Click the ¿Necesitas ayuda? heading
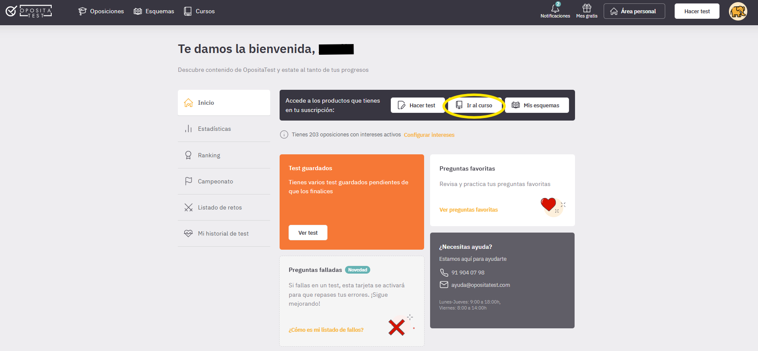The image size is (758, 351). pos(466,247)
